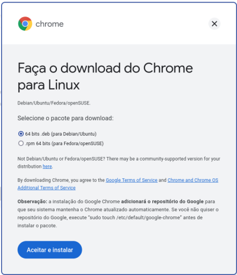Open the 'Chrome and Chrome OS' link
The width and height of the screenshot is (237, 275).
click(193, 180)
